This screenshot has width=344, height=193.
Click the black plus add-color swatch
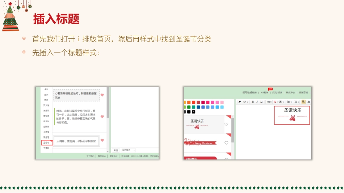[x=193, y=112]
